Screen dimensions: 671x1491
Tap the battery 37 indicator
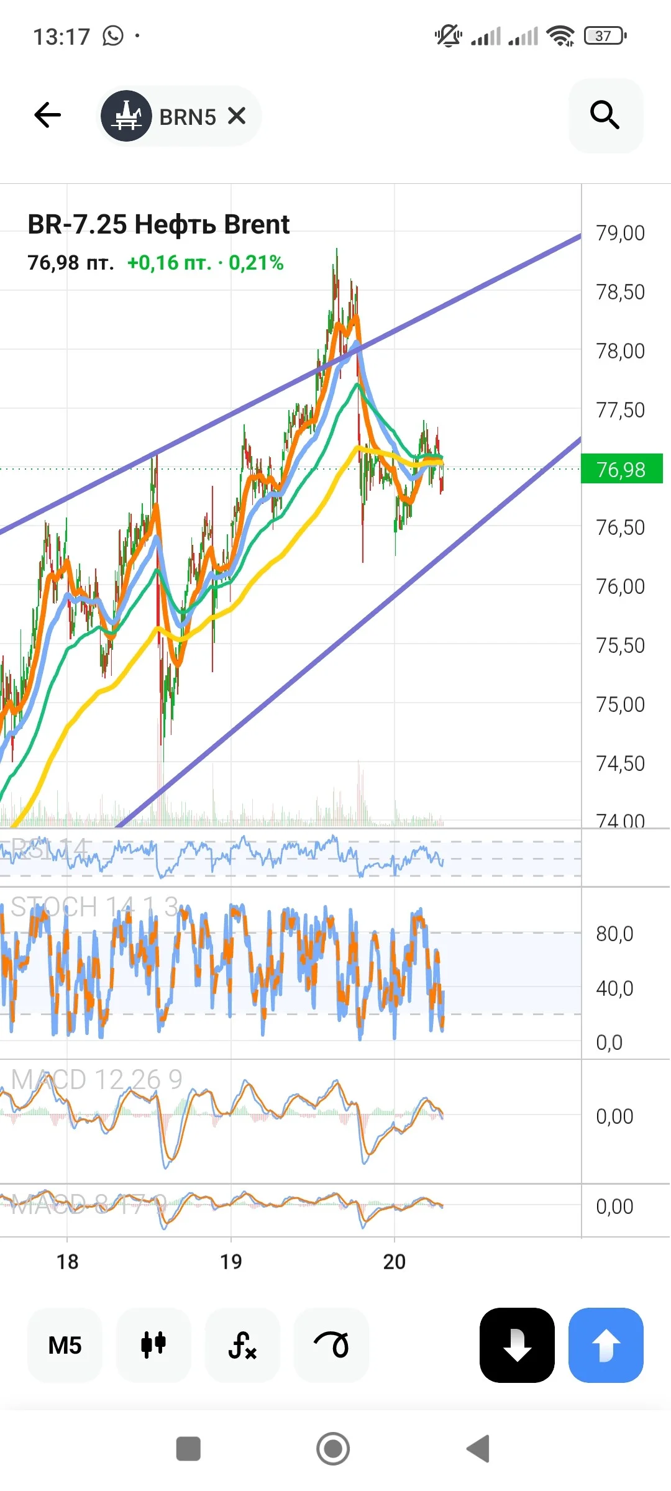pos(605,36)
